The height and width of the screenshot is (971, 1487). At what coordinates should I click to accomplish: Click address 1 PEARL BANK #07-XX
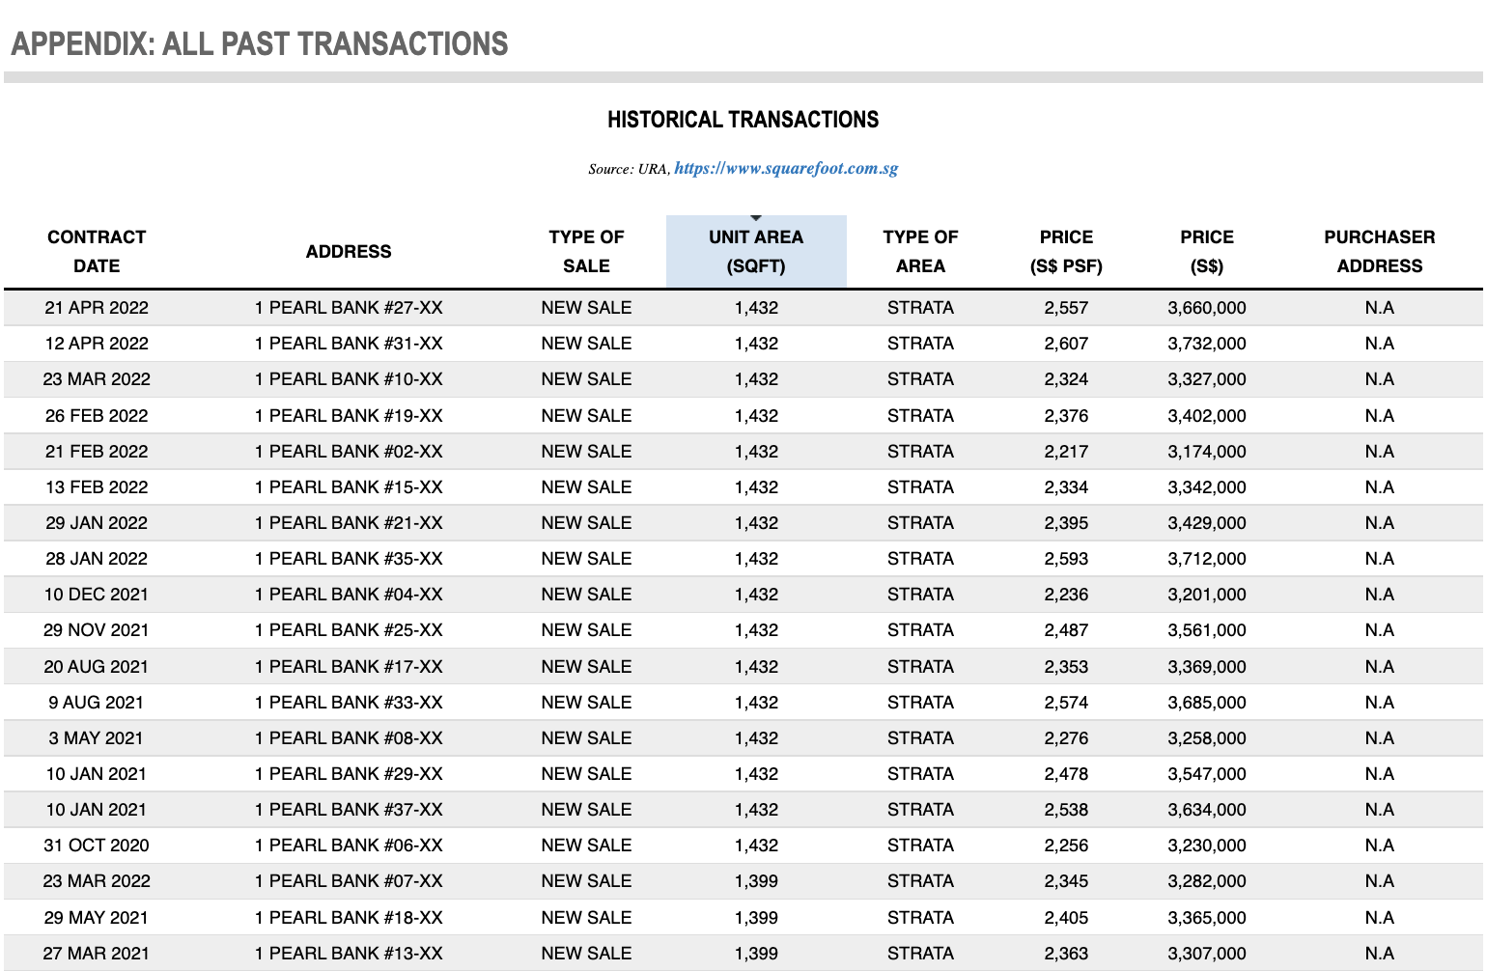(349, 881)
